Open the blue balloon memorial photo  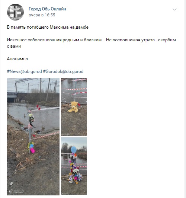tap(74, 166)
